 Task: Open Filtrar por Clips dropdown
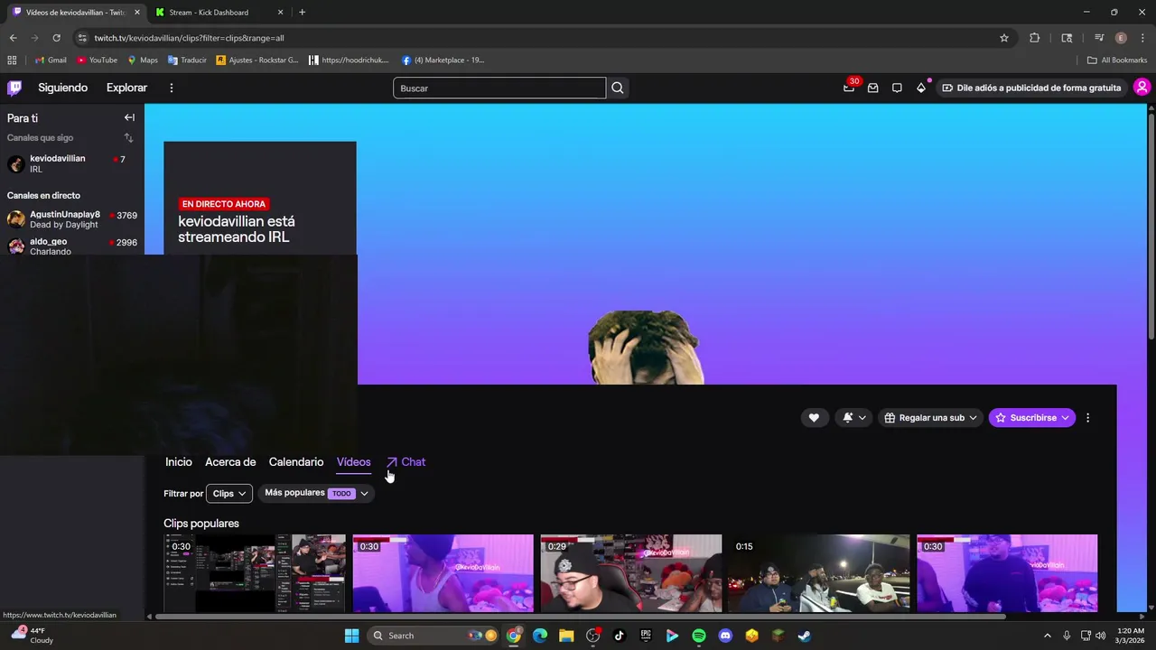(229, 494)
